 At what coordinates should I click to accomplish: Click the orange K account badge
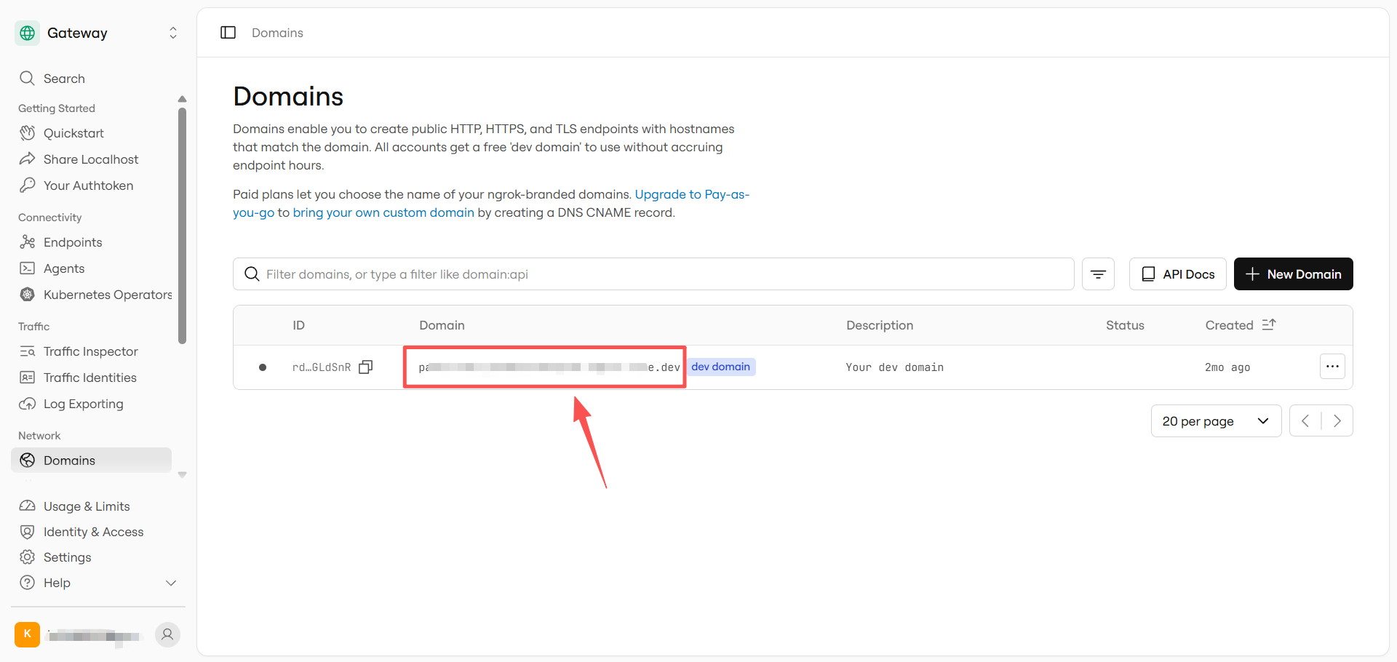[x=28, y=634]
